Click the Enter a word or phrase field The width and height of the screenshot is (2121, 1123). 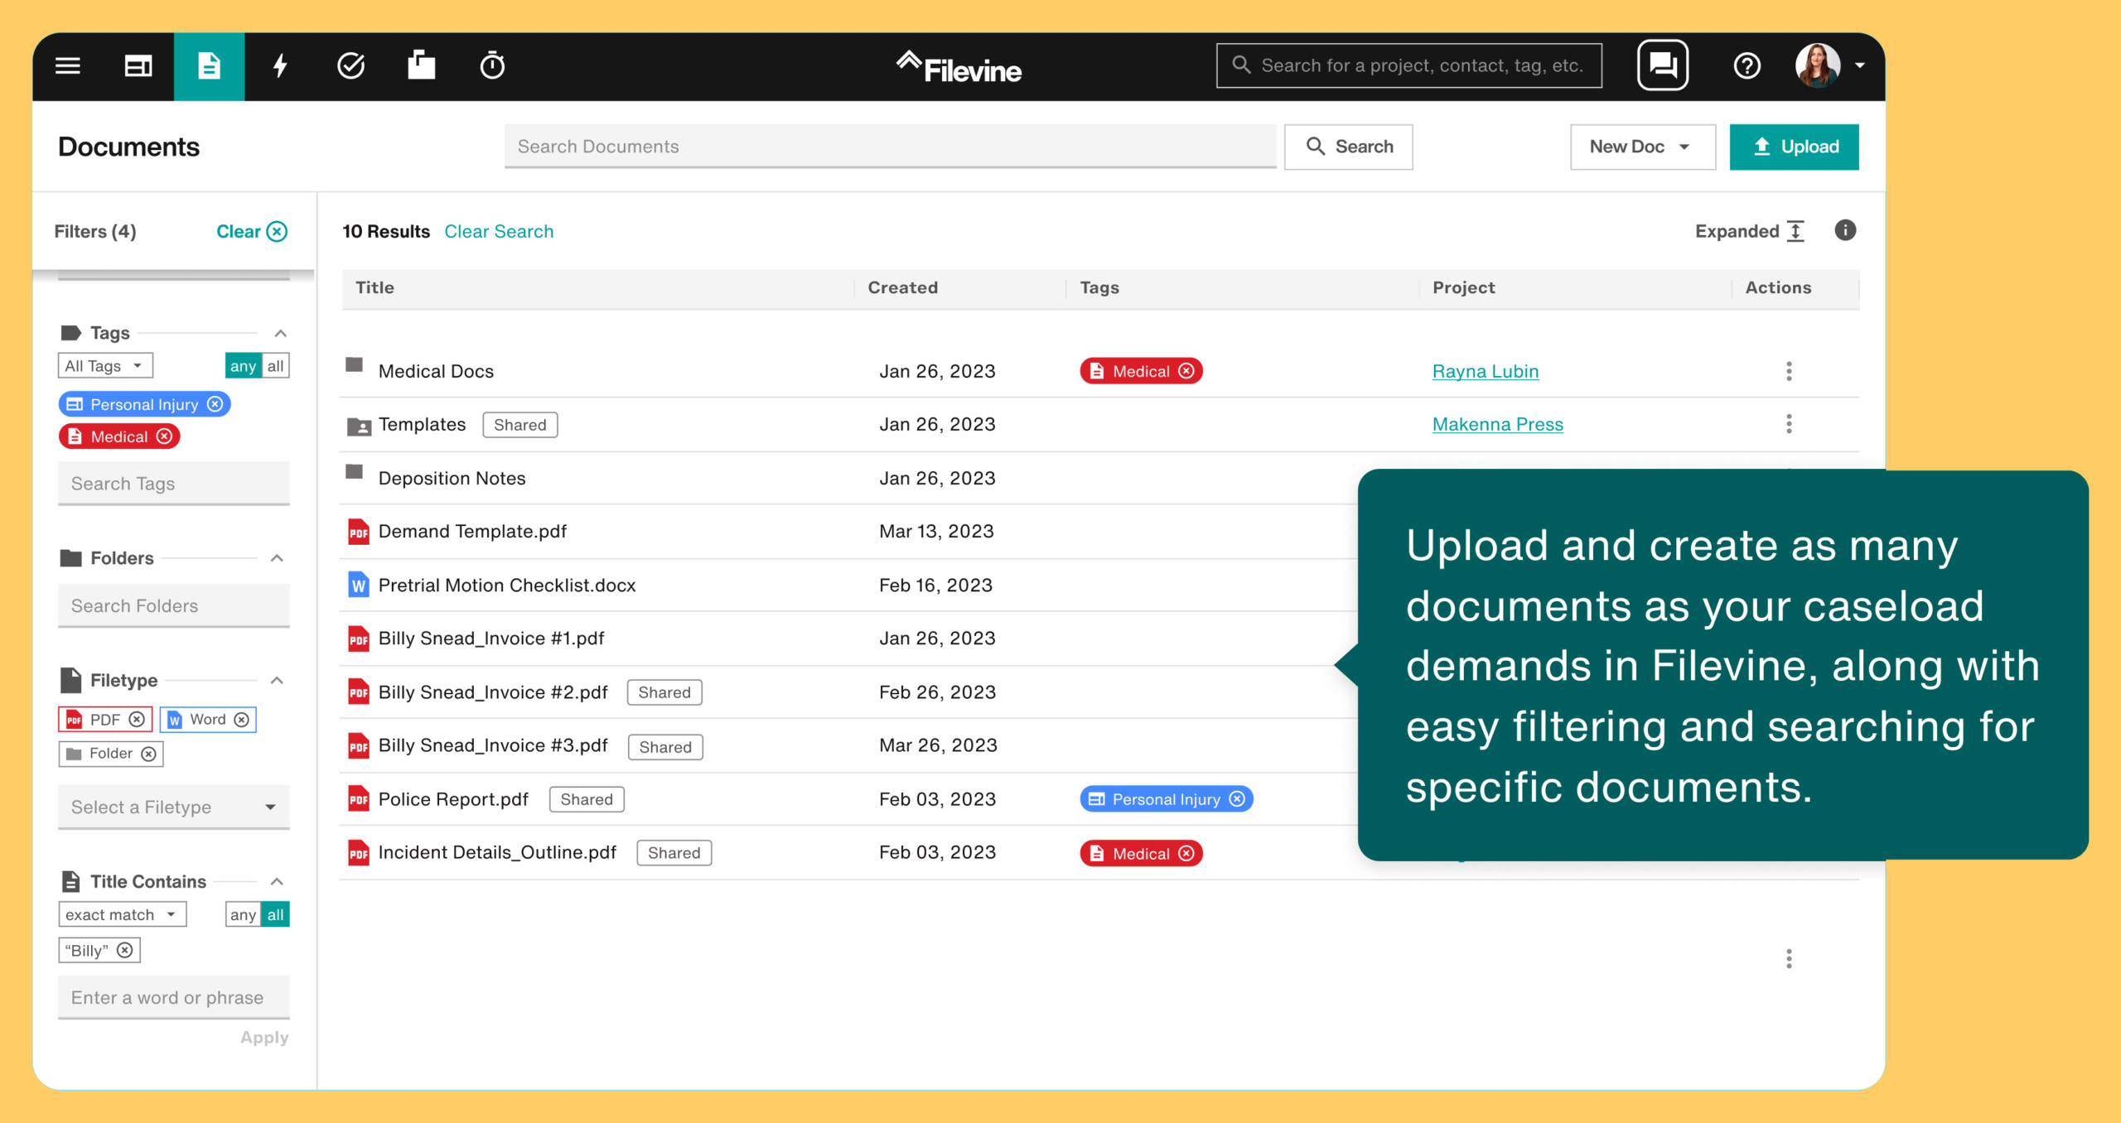pos(174,998)
